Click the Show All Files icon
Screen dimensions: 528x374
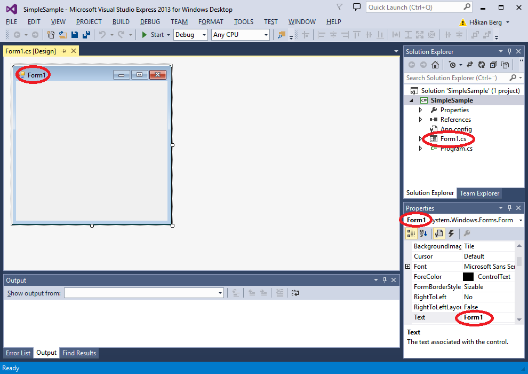(x=505, y=65)
